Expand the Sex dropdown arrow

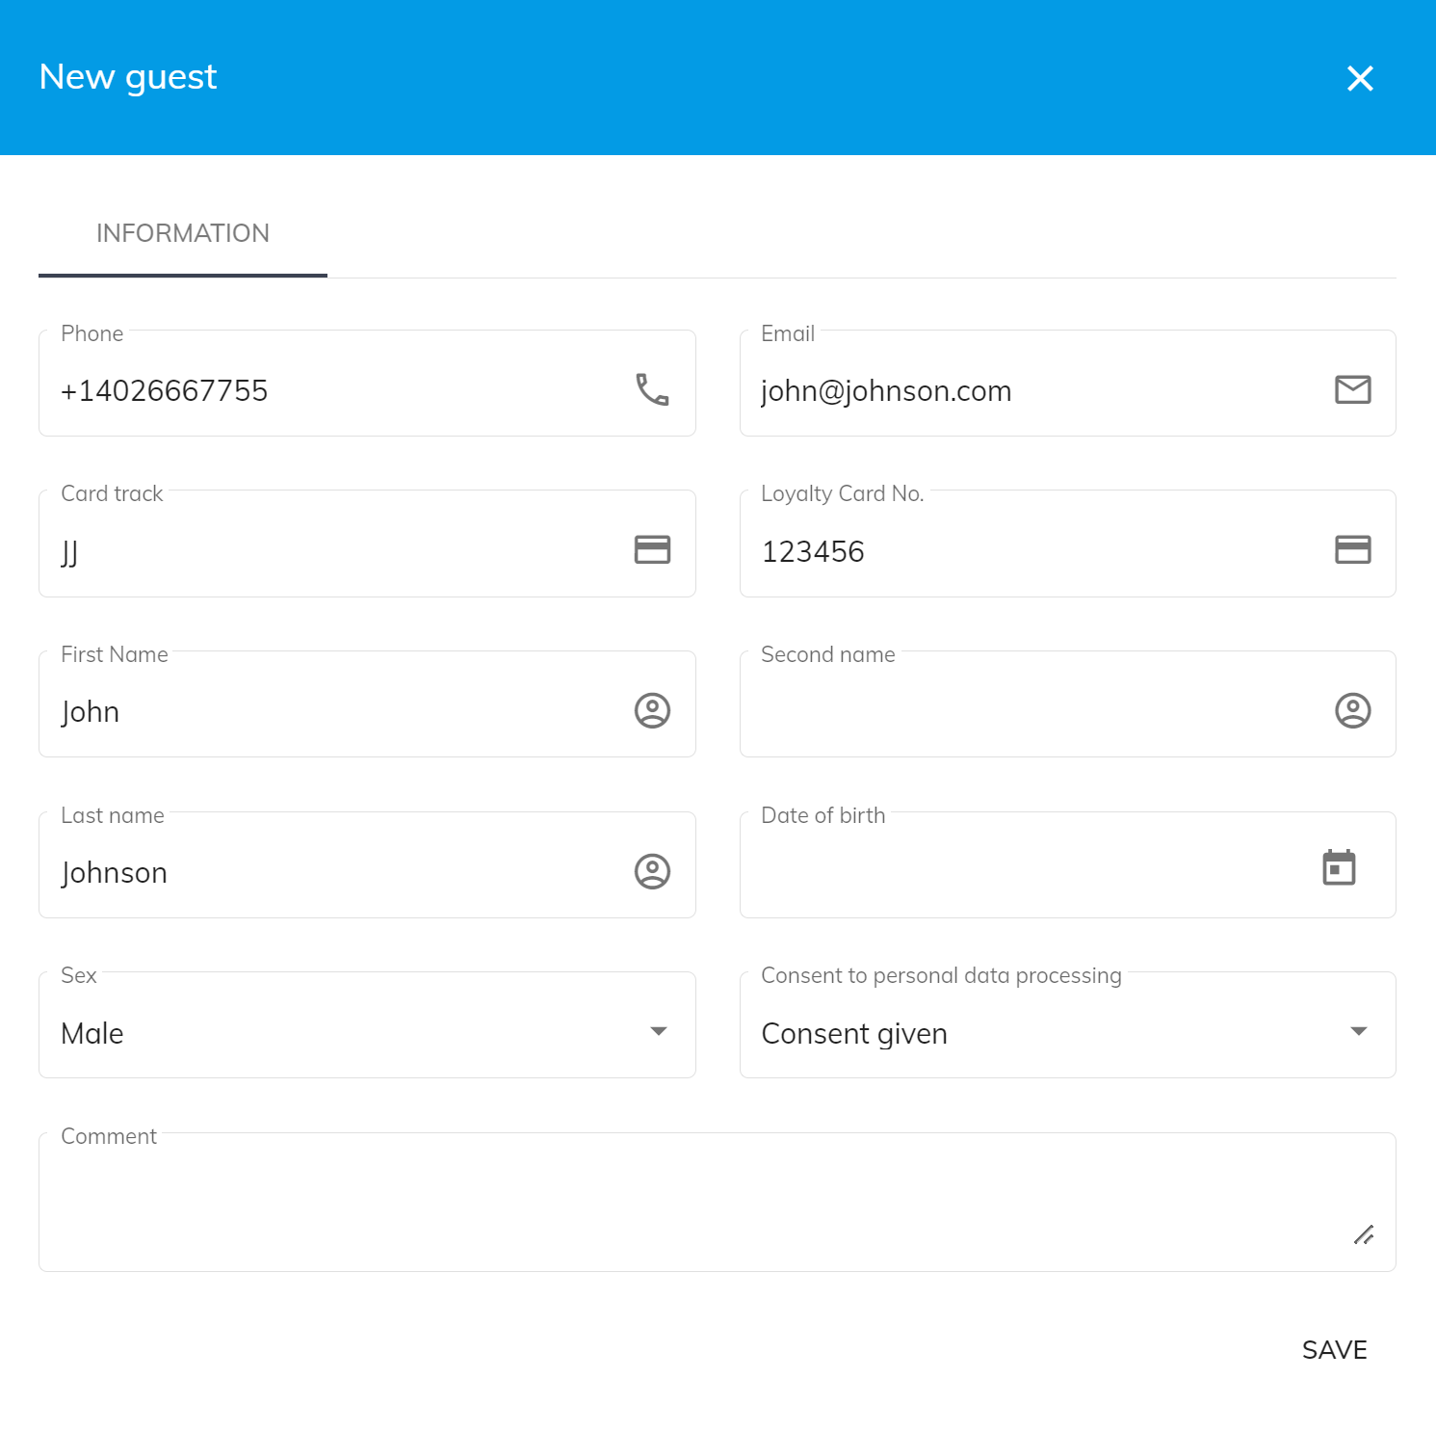tap(659, 1031)
